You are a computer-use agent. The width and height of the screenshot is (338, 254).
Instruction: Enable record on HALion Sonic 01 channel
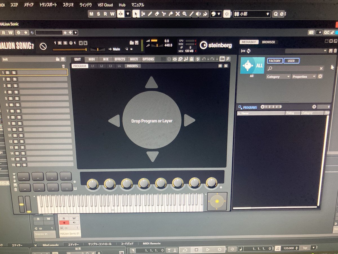[x=64, y=223]
